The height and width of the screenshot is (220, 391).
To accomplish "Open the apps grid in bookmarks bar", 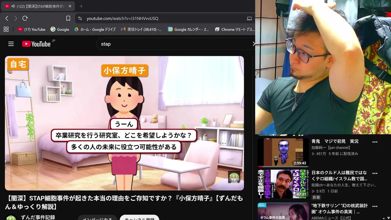I will [6, 29].
